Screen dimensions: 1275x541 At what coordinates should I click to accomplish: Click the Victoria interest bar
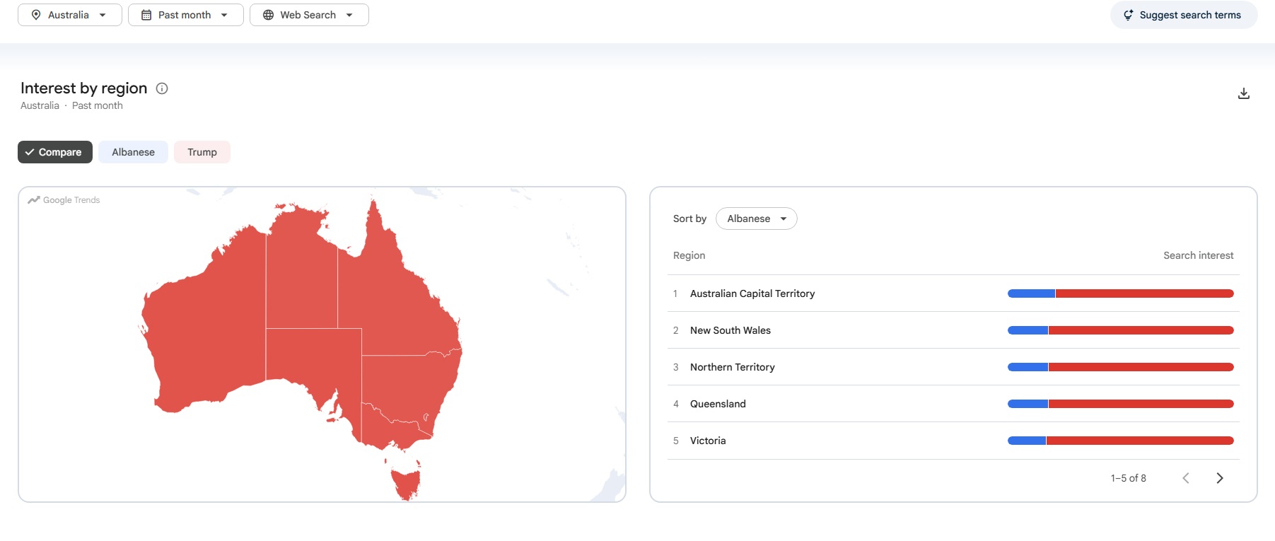(x=1121, y=441)
